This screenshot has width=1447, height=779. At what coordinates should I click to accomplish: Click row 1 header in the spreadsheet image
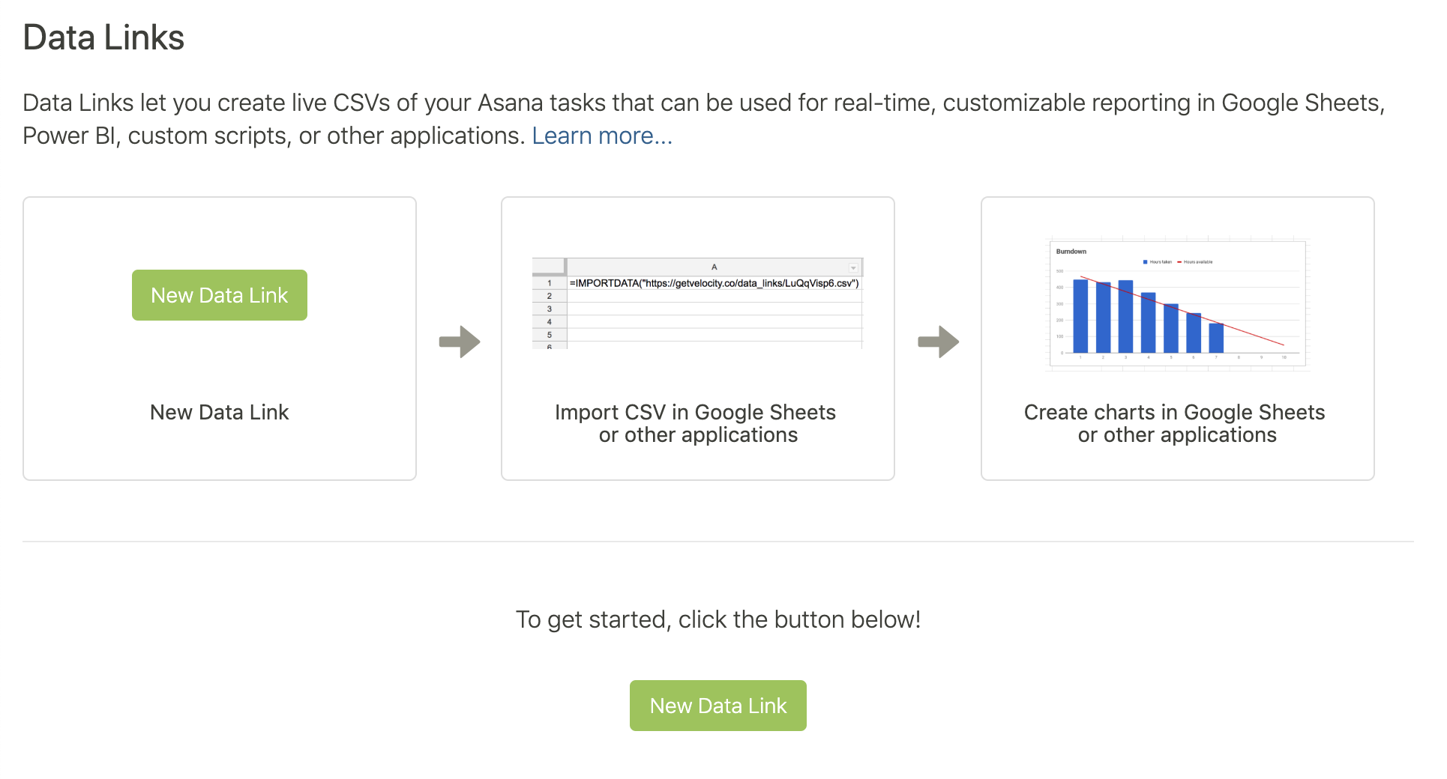point(549,283)
